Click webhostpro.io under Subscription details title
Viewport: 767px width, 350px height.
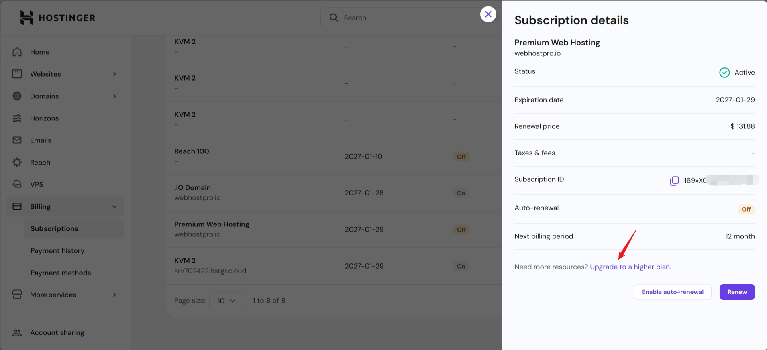(x=537, y=53)
